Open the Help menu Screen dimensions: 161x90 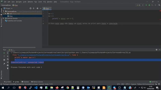[55, 2]
